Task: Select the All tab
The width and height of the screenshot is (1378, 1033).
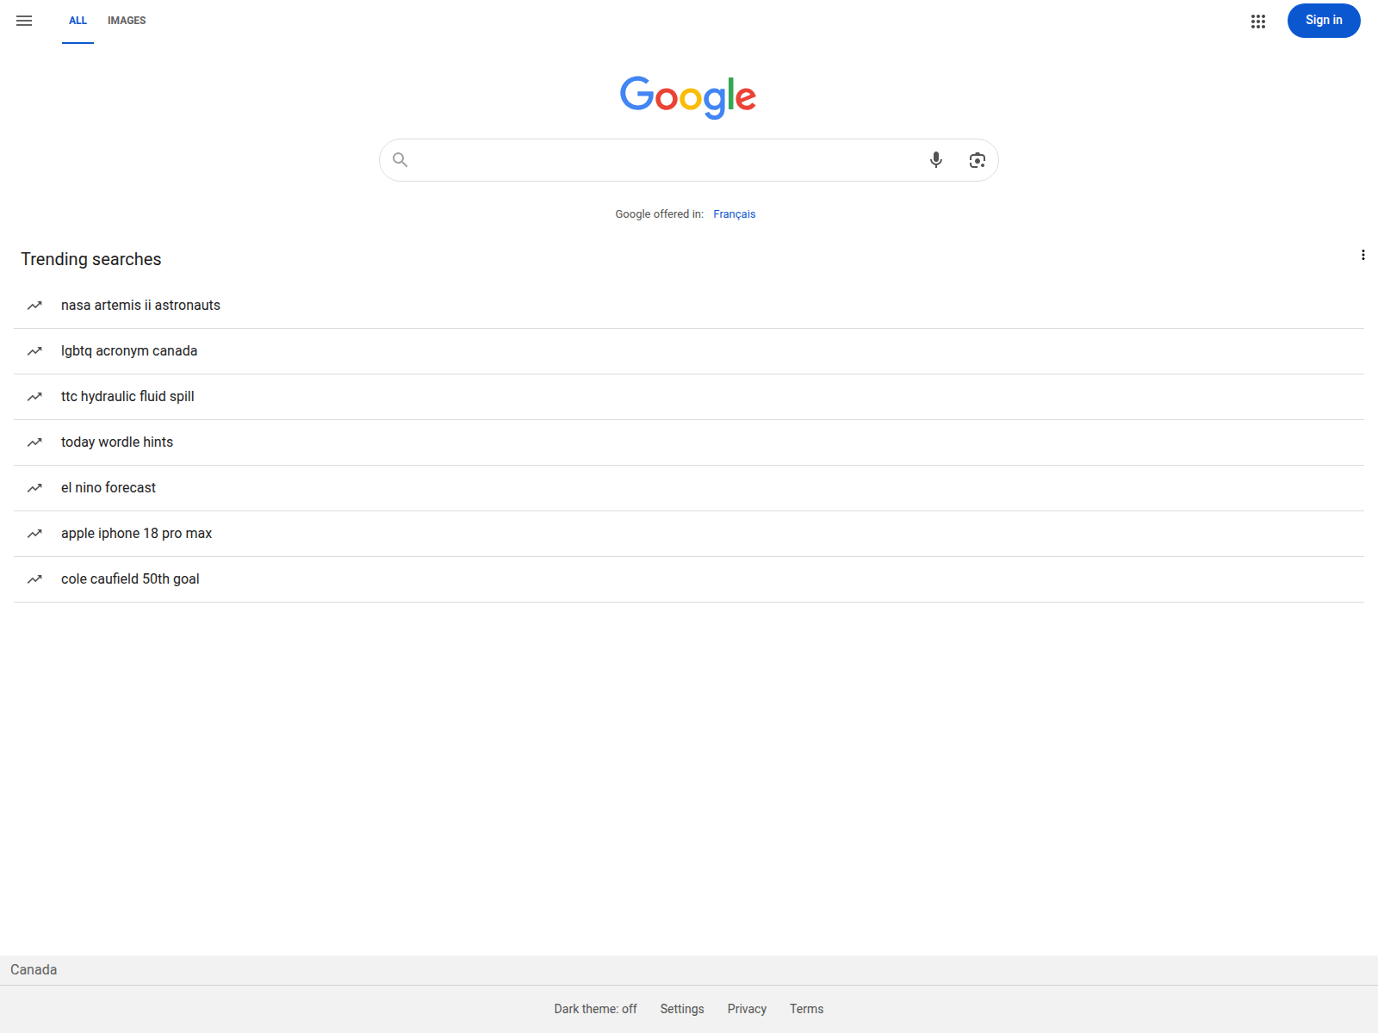Action: (x=78, y=21)
